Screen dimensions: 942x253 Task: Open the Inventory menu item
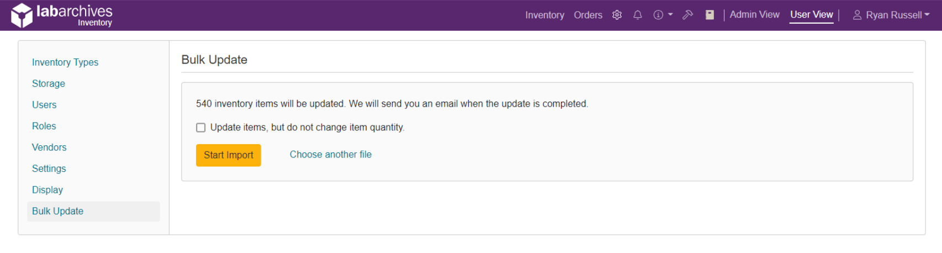[x=544, y=15]
